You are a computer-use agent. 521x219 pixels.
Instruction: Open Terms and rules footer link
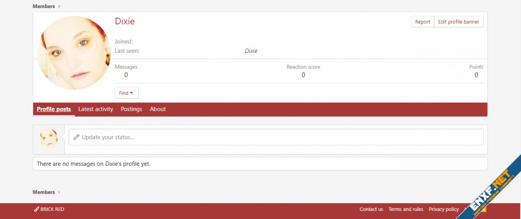[x=406, y=209]
